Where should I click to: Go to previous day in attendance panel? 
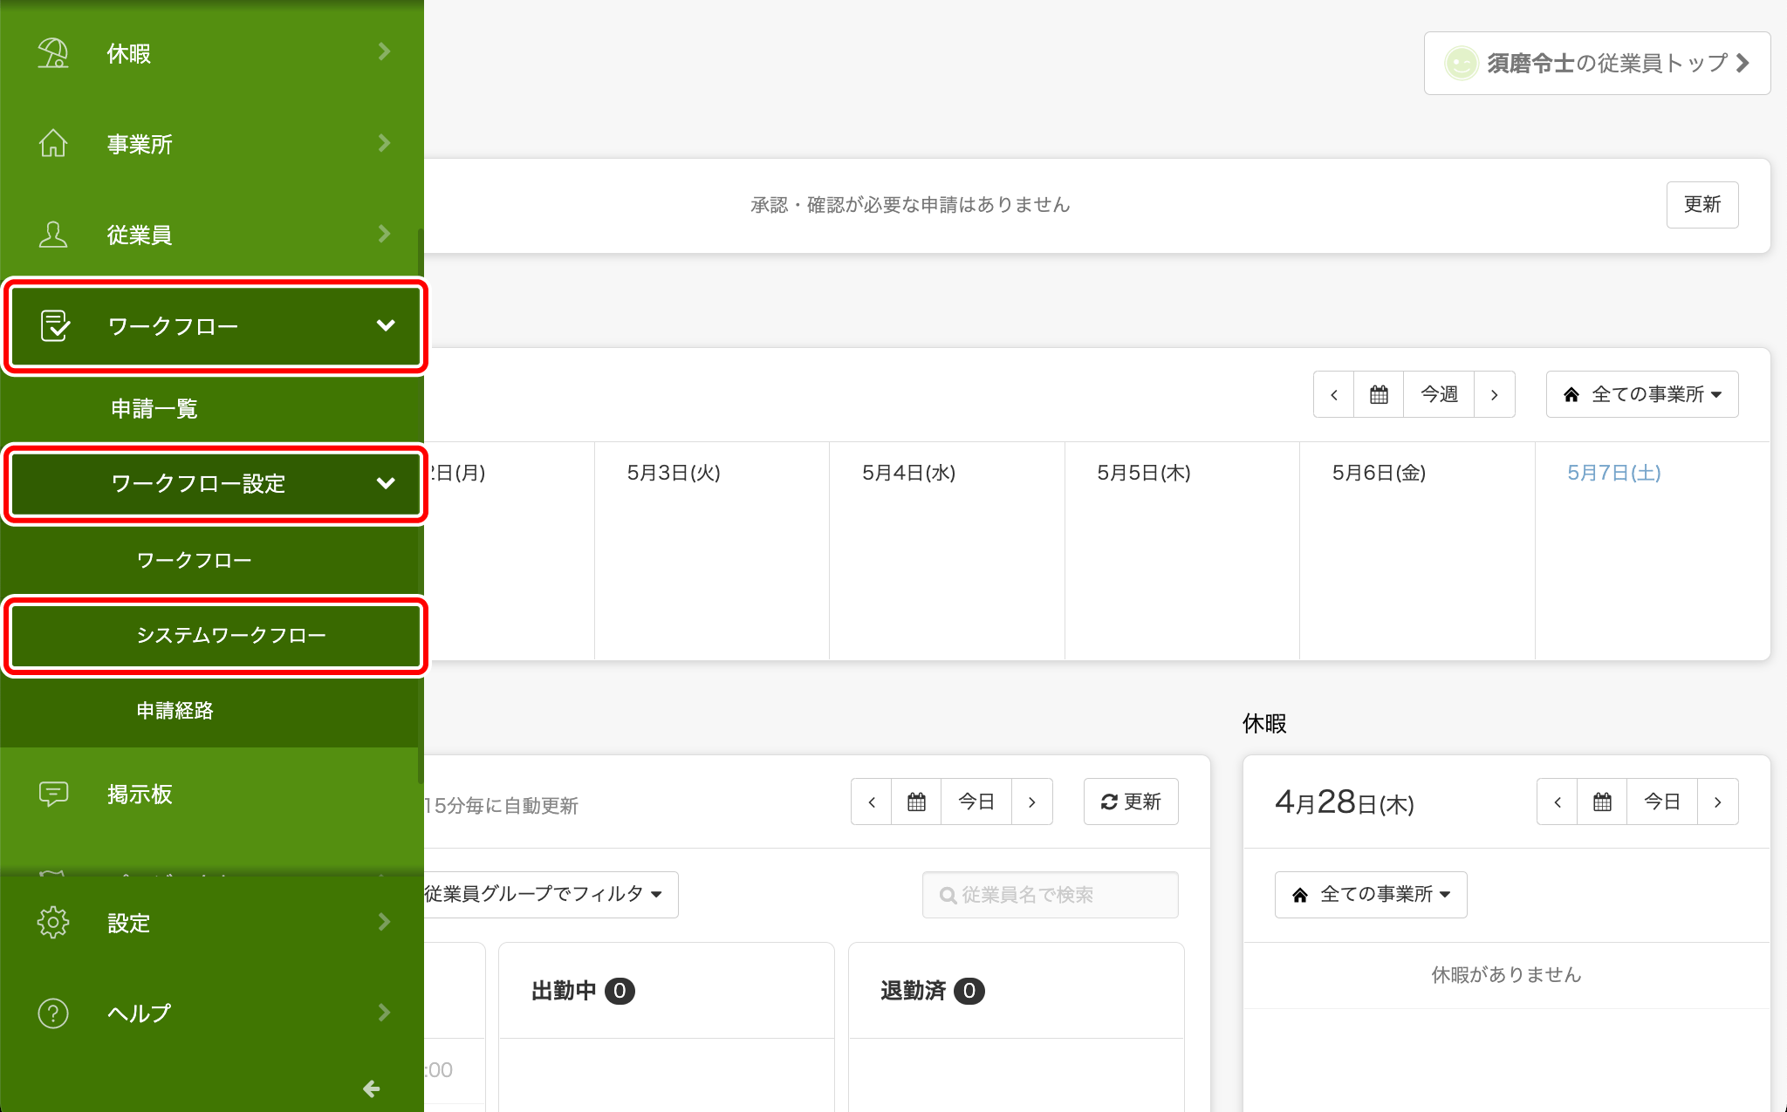click(872, 802)
